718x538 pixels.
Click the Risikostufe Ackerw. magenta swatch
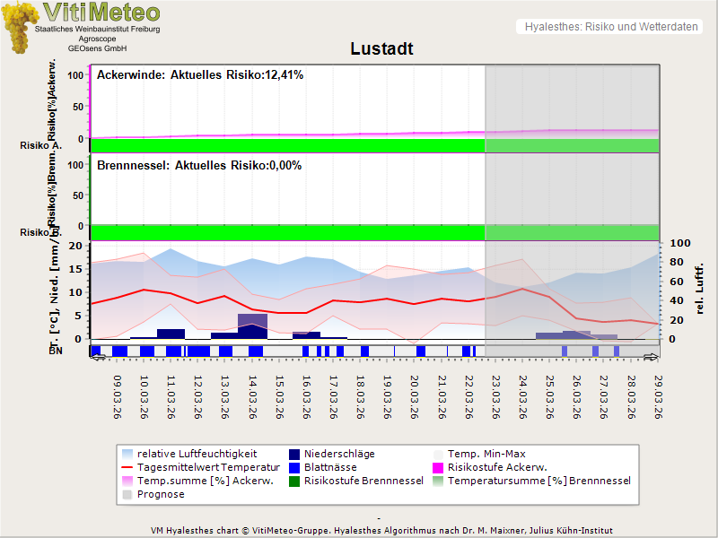439,468
